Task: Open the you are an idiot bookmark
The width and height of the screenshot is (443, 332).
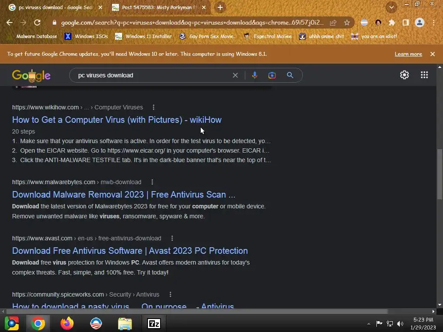Action: pos(374,36)
